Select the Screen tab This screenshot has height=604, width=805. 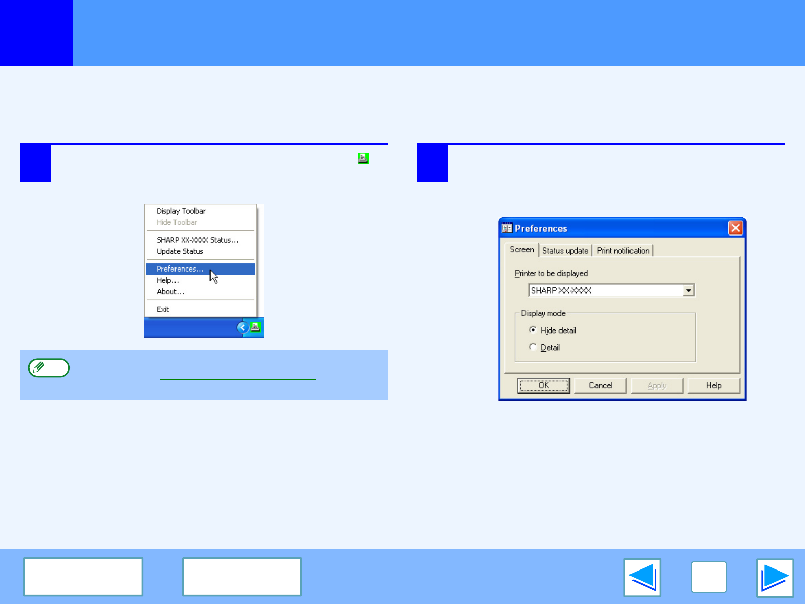click(x=521, y=250)
